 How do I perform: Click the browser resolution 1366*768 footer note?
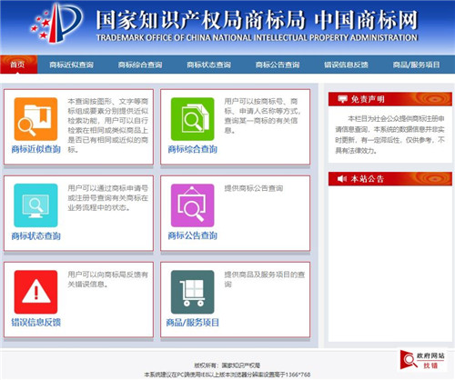pos(227,375)
